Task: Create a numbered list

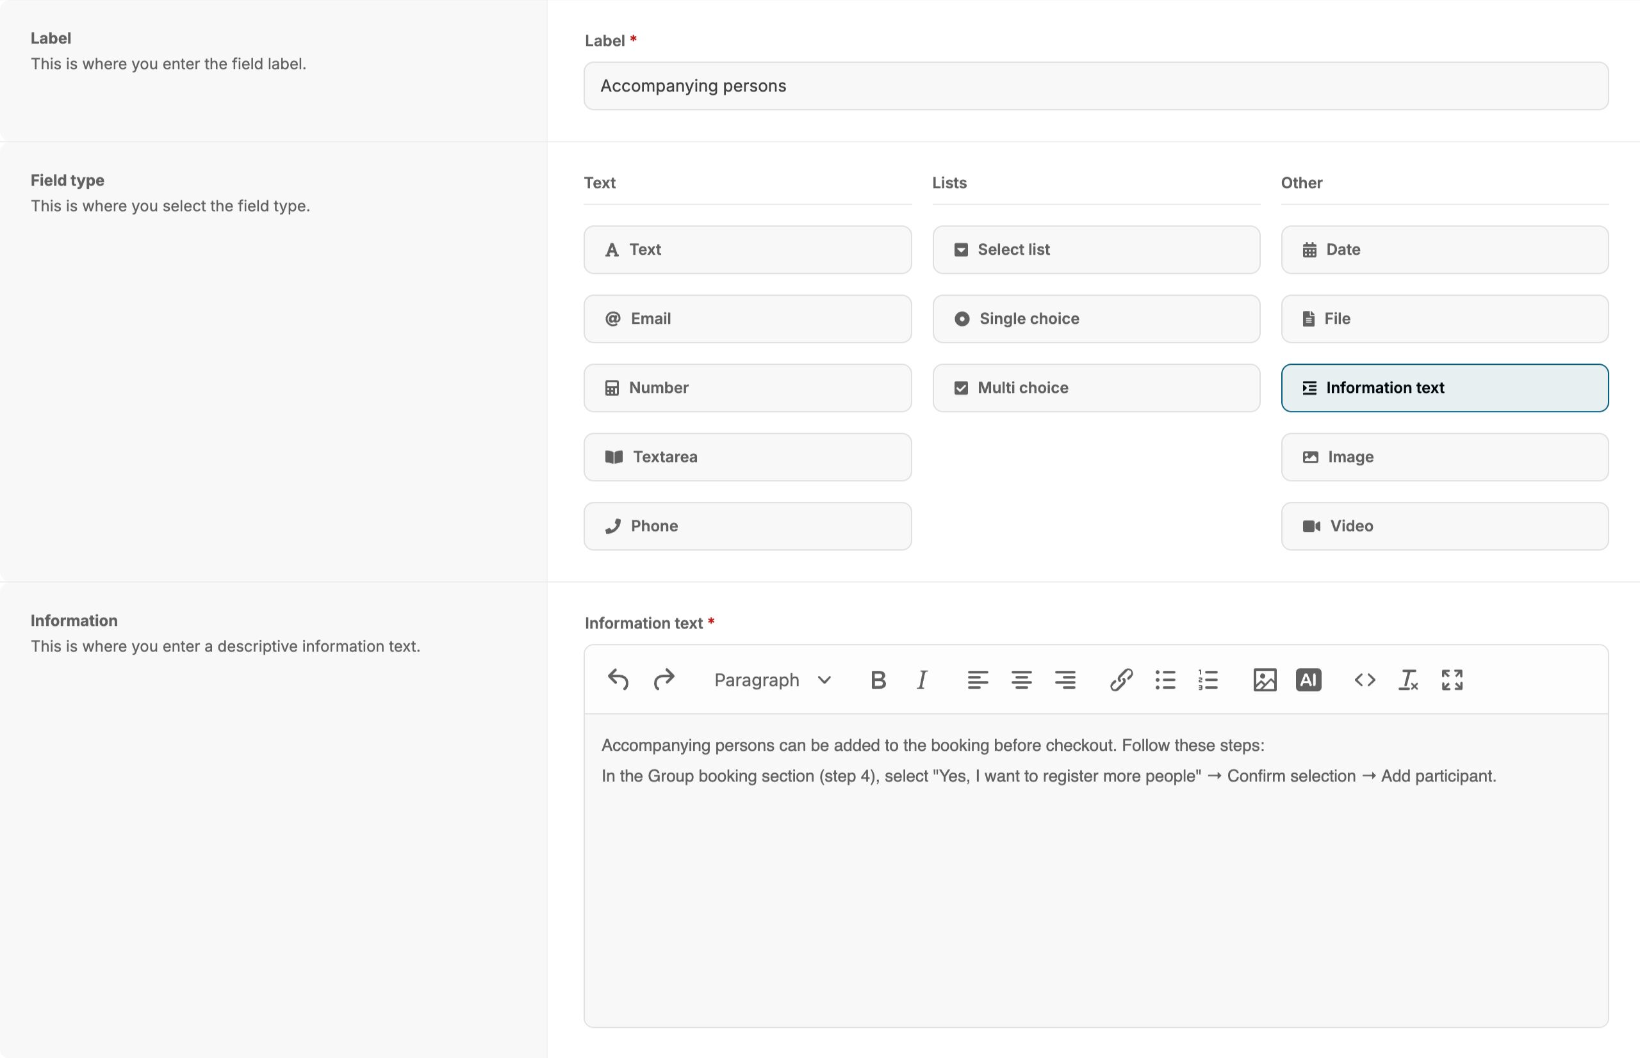Action: (x=1208, y=680)
